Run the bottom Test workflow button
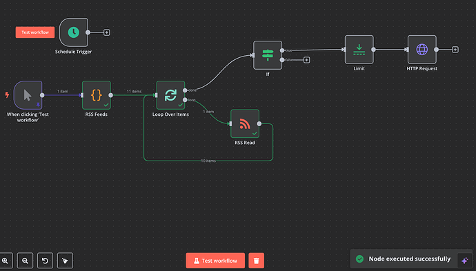Screen dimensions: 476x271 [x=215, y=261]
